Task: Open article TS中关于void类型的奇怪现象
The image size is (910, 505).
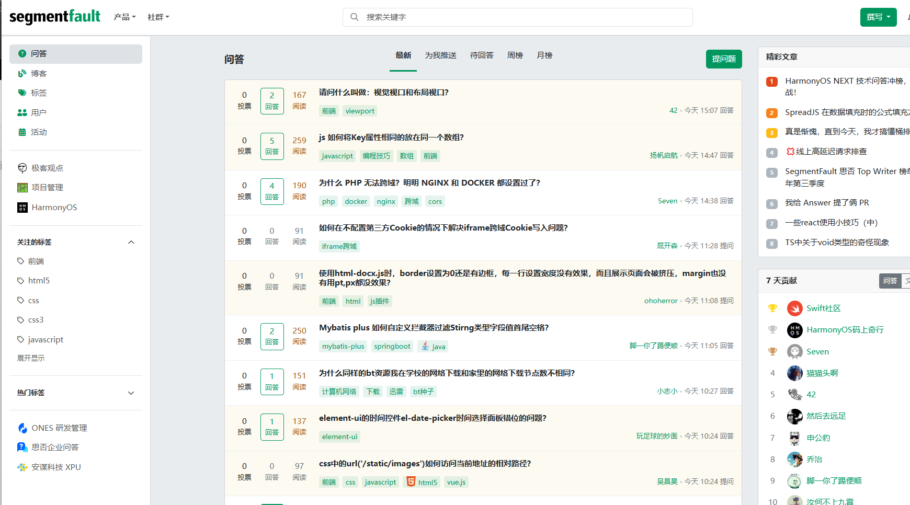Action: [837, 243]
